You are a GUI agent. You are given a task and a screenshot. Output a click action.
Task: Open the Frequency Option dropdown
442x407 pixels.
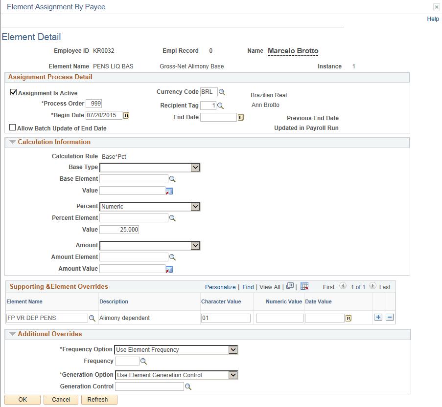[233, 349]
